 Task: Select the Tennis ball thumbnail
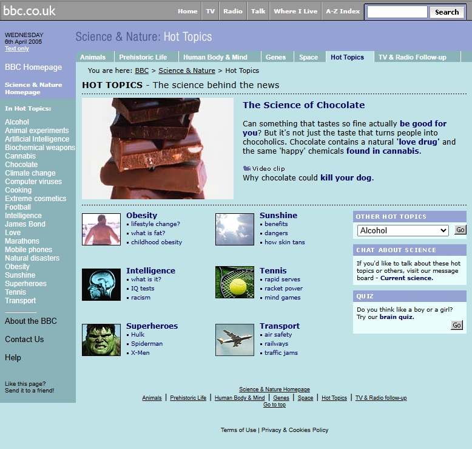[x=235, y=282]
